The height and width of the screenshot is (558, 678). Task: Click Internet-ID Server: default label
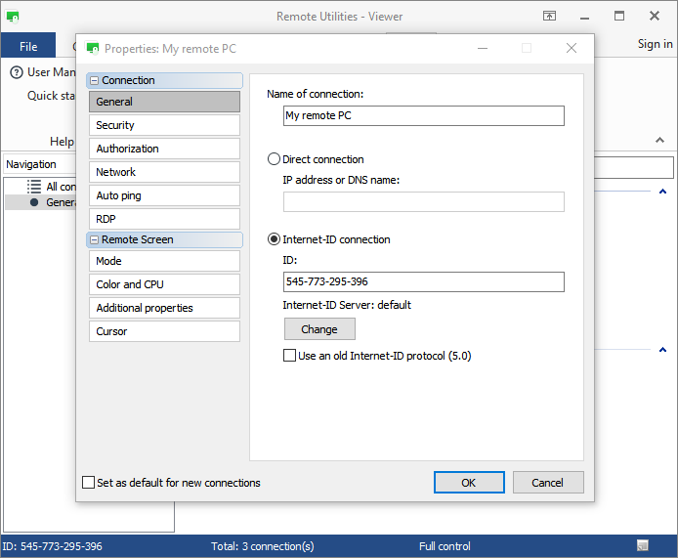tap(347, 305)
